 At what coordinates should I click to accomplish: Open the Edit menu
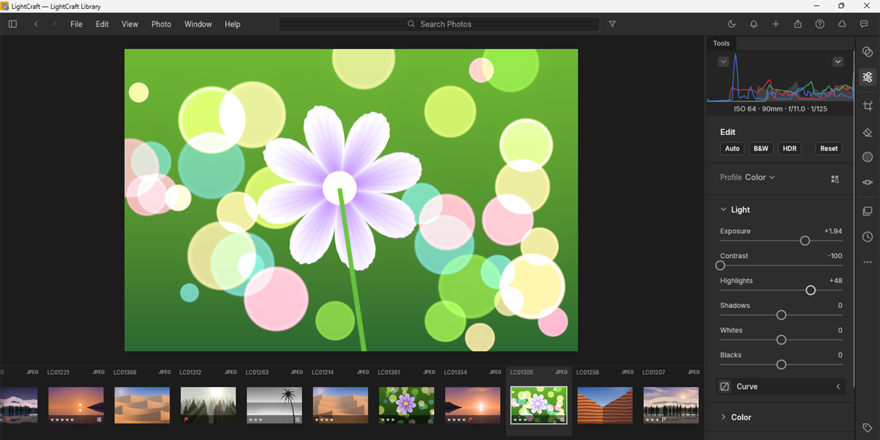(102, 24)
